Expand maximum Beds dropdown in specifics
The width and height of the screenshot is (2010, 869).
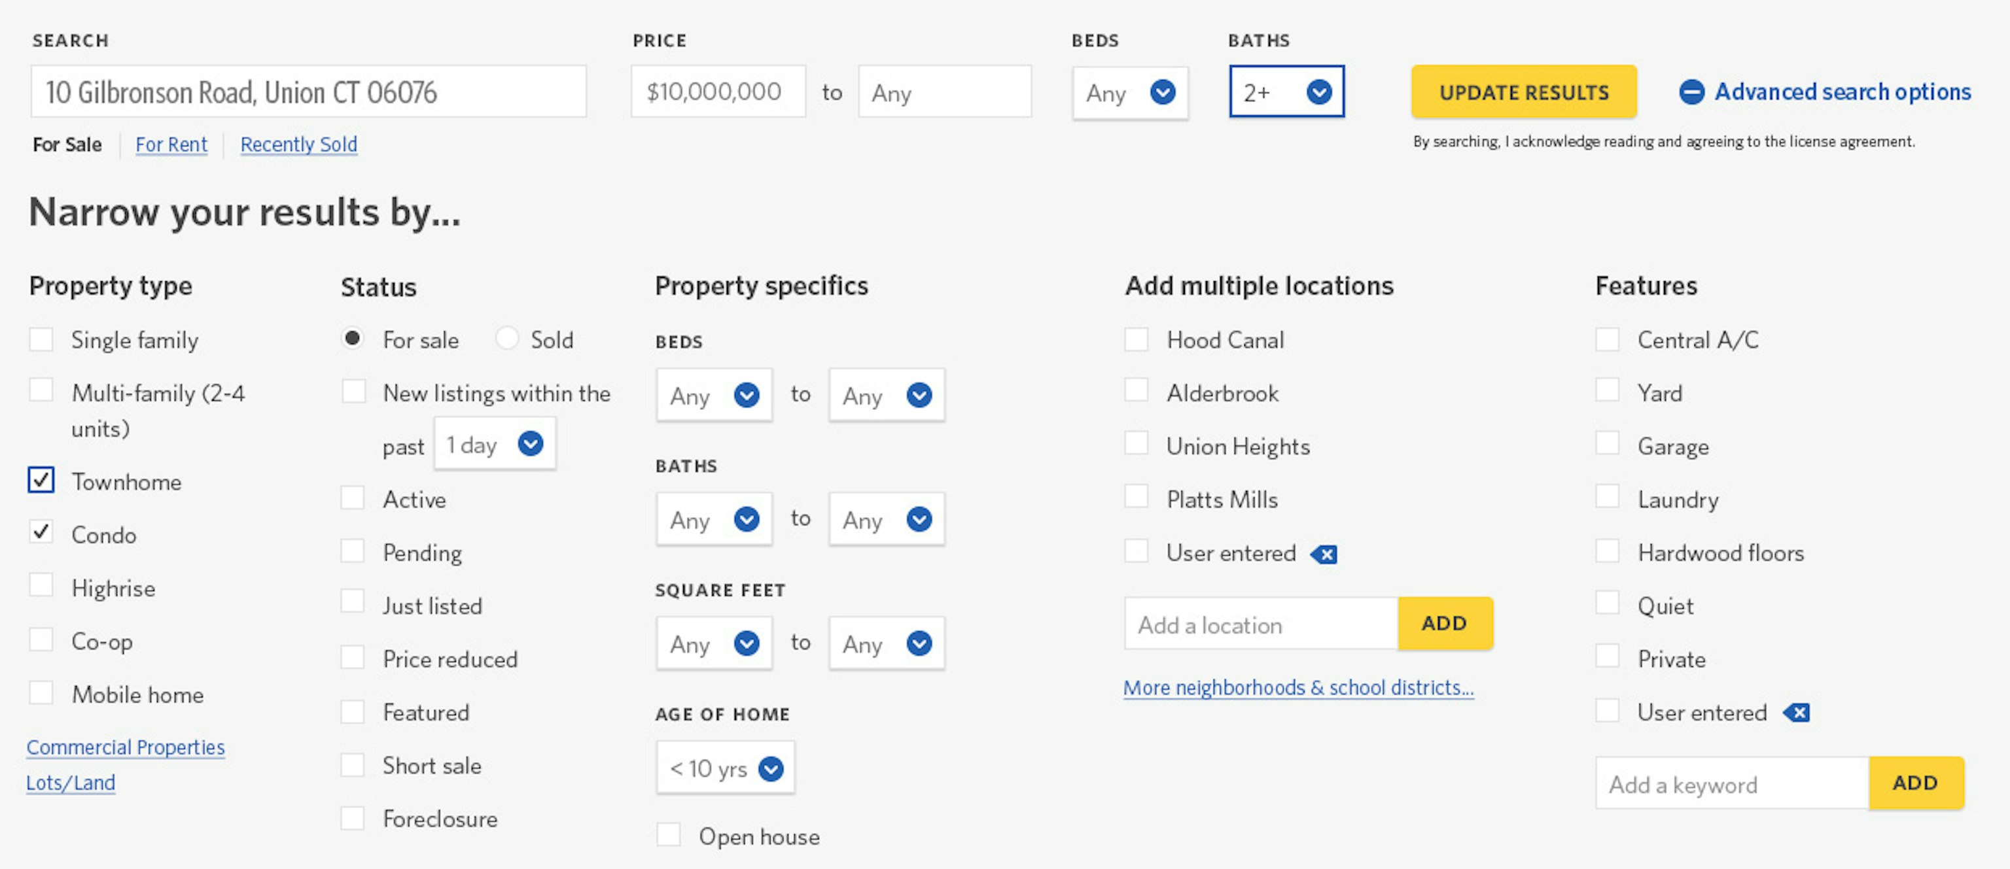click(x=919, y=396)
